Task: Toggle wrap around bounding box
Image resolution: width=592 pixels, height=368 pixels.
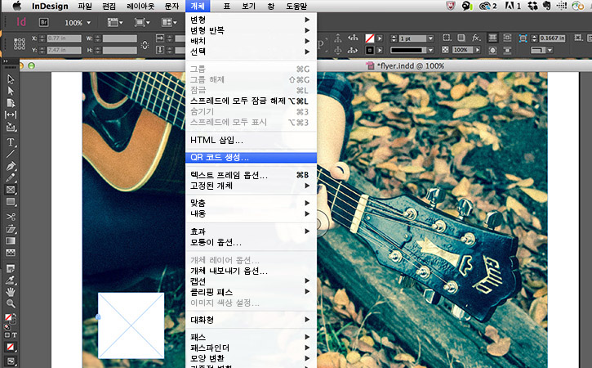Action: tap(507, 38)
